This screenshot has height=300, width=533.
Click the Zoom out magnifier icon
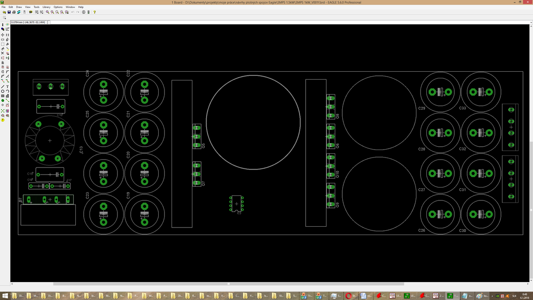click(57, 12)
